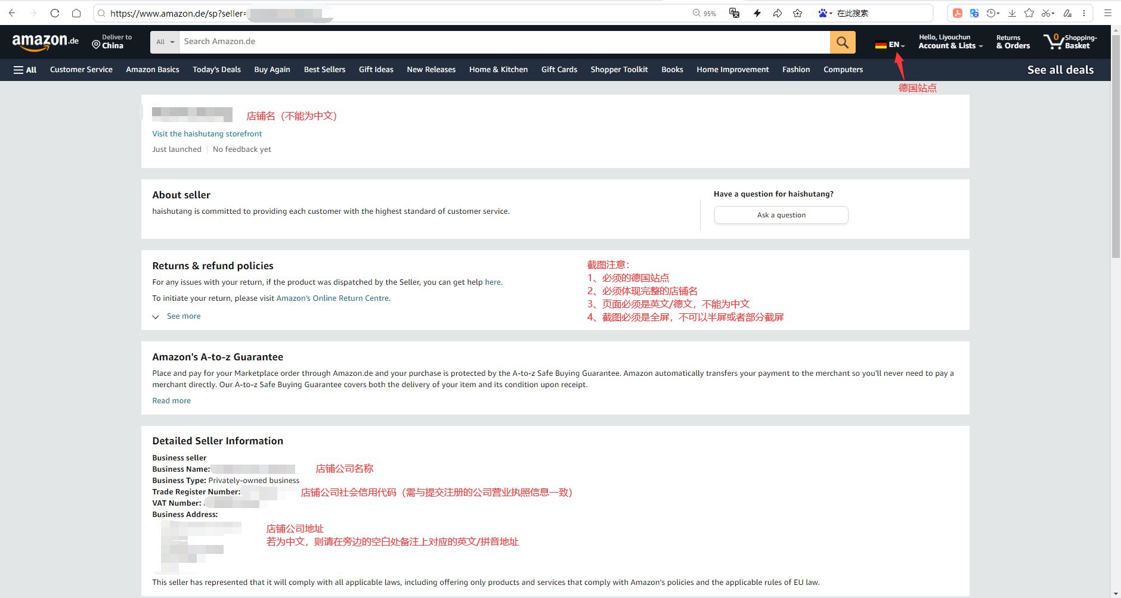Open favorites star in browser toolbar
The height and width of the screenshot is (598, 1121).
point(1029,13)
